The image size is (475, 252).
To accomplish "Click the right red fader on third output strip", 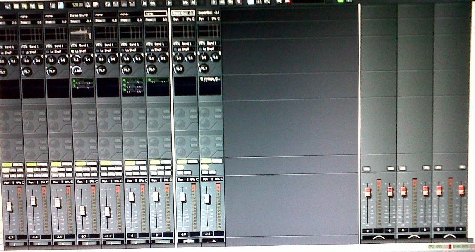I will [461, 190].
